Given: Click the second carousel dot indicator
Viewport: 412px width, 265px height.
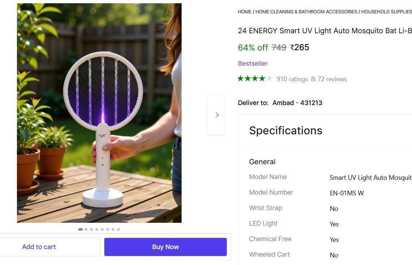Looking at the screenshot, I should [x=86, y=229].
